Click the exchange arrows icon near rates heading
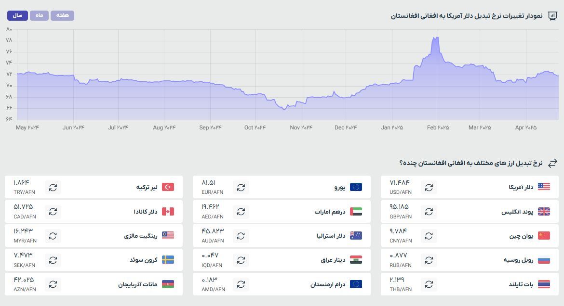 [553, 163]
